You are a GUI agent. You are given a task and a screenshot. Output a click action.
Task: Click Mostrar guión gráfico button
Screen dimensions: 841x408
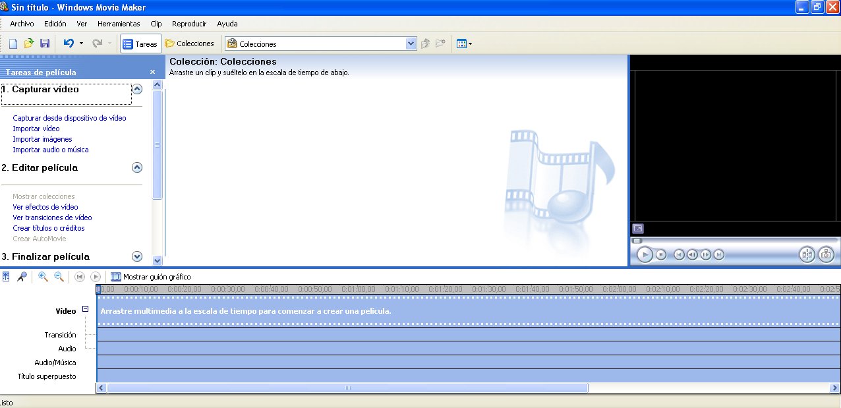click(151, 277)
